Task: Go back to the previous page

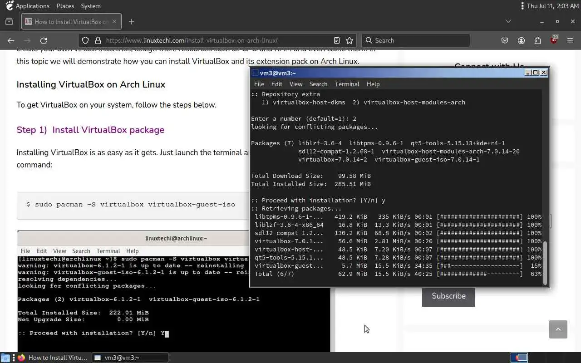Action: point(11,40)
